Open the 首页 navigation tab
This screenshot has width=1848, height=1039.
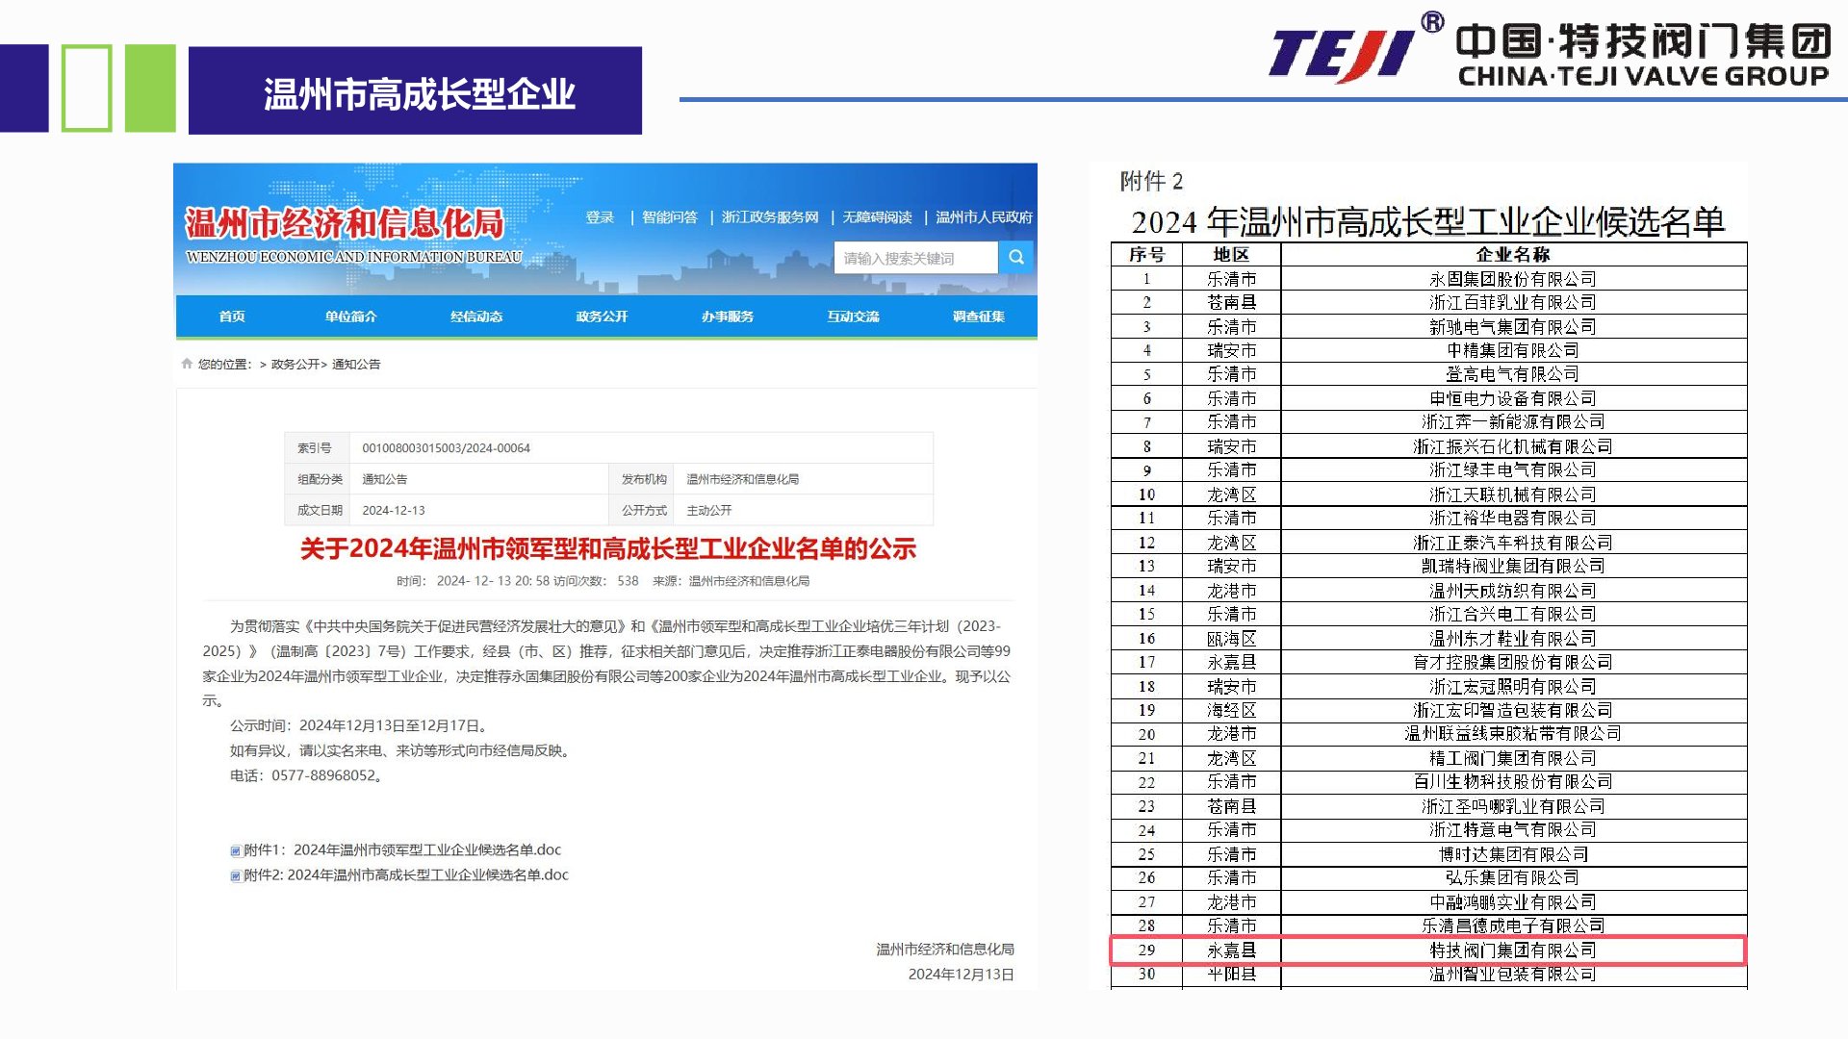coord(232,317)
